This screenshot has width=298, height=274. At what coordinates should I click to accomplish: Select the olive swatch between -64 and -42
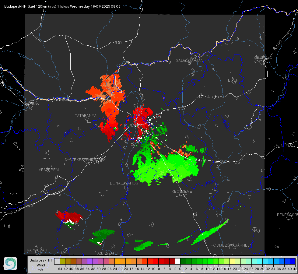[62, 261]
